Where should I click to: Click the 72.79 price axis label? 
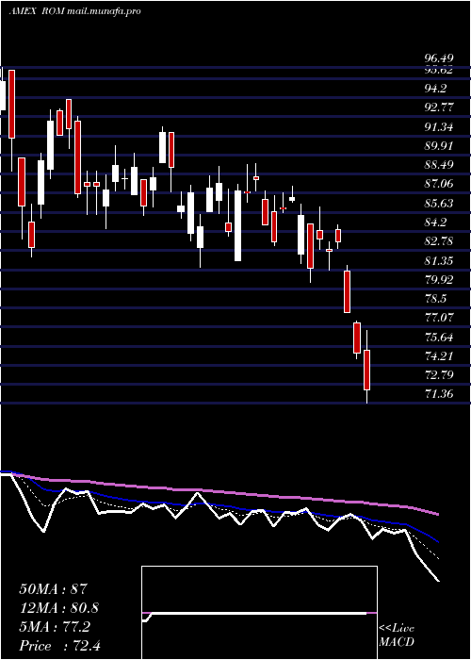pyautogui.click(x=439, y=375)
